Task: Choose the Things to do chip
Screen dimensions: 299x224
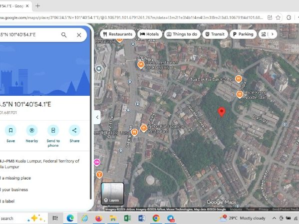Action: point(182,34)
